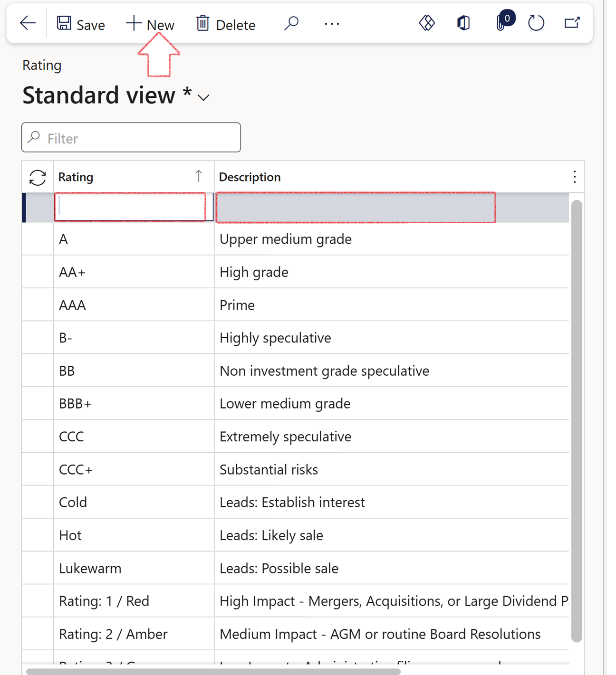This screenshot has width=616, height=675.
Task: Sort by the Rating column header
Action: (76, 177)
